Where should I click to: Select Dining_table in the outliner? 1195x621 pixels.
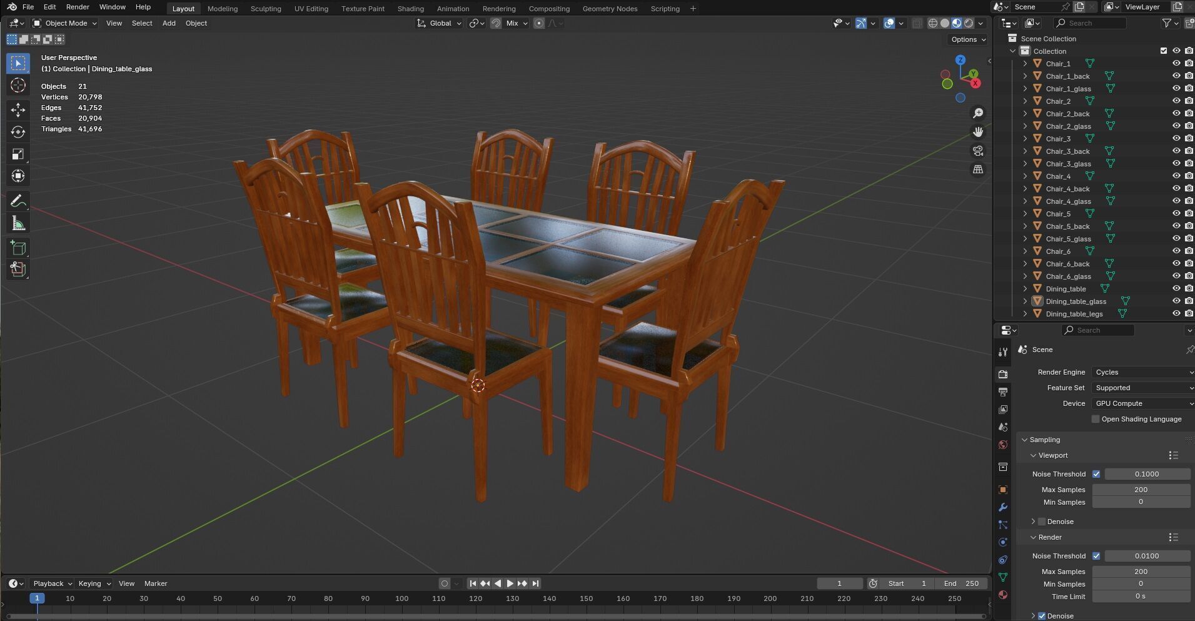pyautogui.click(x=1066, y=288)
